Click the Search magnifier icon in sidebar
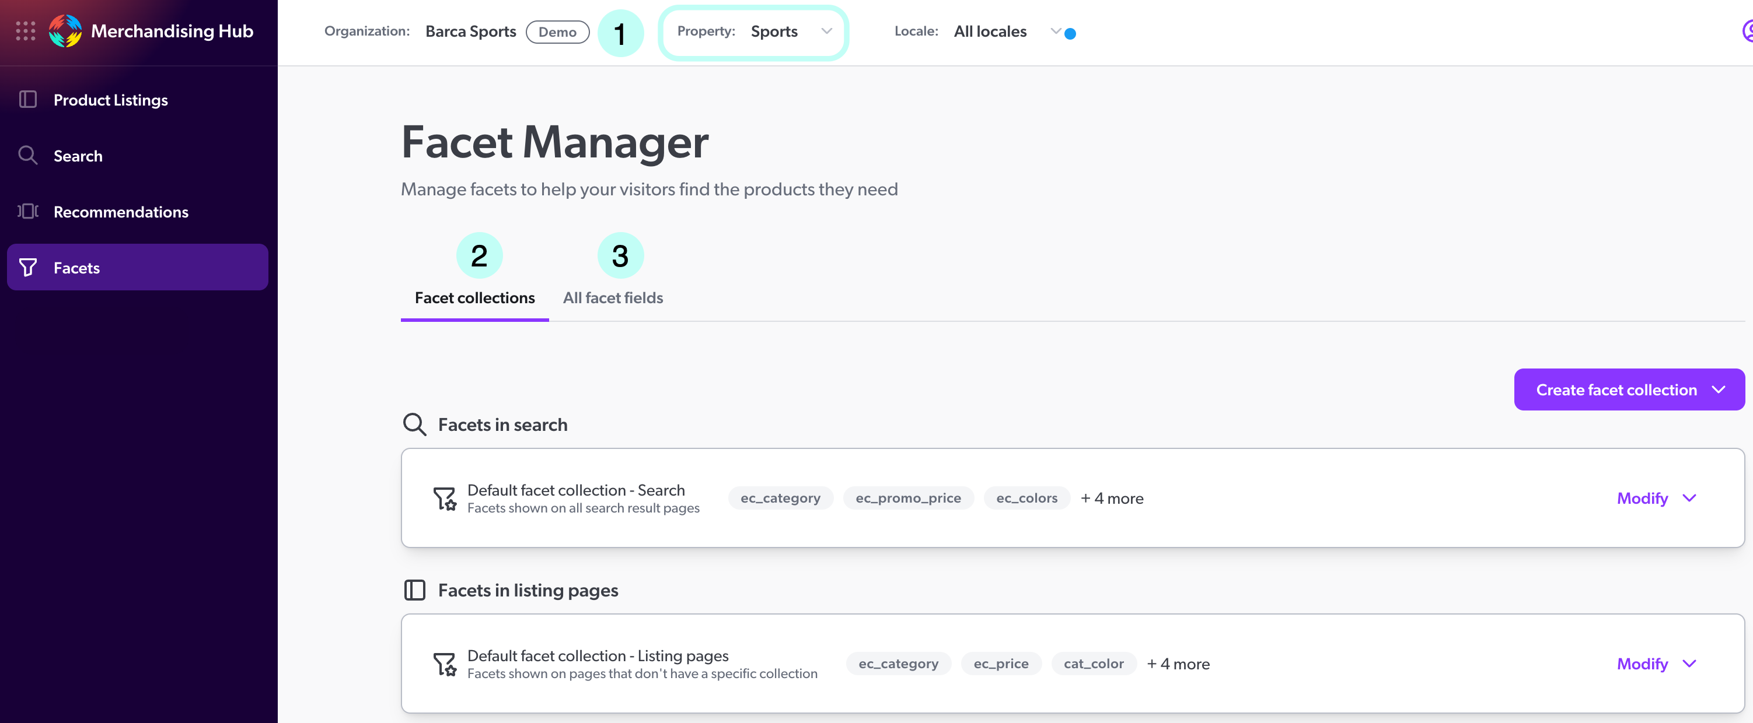This screenshot has width=1753, height=723. point(28,156)
